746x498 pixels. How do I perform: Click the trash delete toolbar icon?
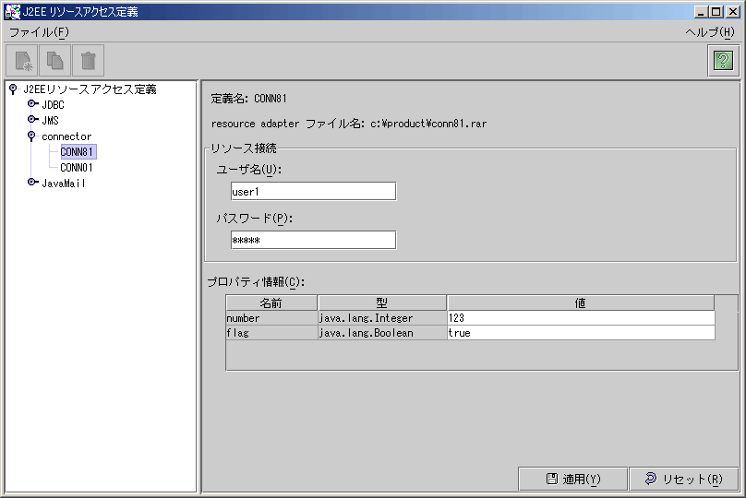(x=88, y=60)
